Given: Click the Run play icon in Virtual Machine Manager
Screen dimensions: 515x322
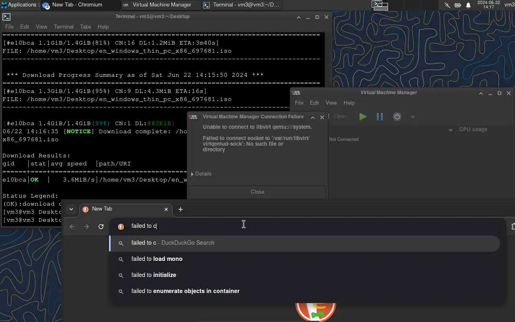Looking at the screenshot, I should 363,117.
